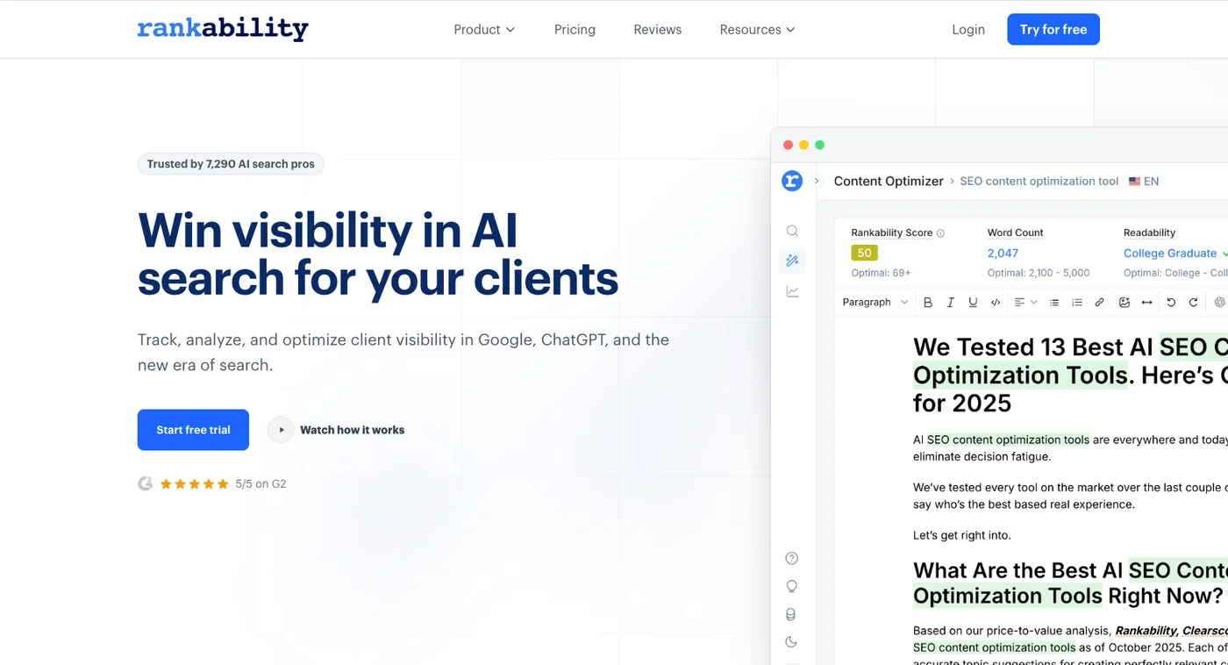The image size is (1228, 665).
Task: Click the AI image insert icon
Action: 1124,302
